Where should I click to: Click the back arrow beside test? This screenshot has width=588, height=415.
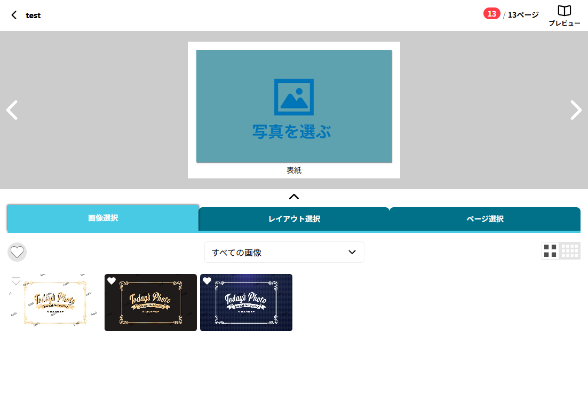tap(14, 15)
